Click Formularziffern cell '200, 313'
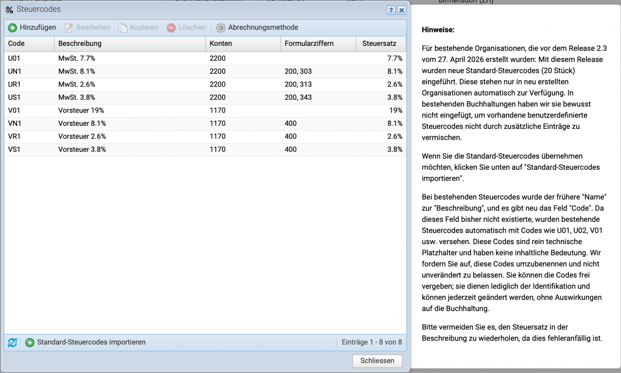The width and height of the screenshot is (621, 373). click(298, 85)
